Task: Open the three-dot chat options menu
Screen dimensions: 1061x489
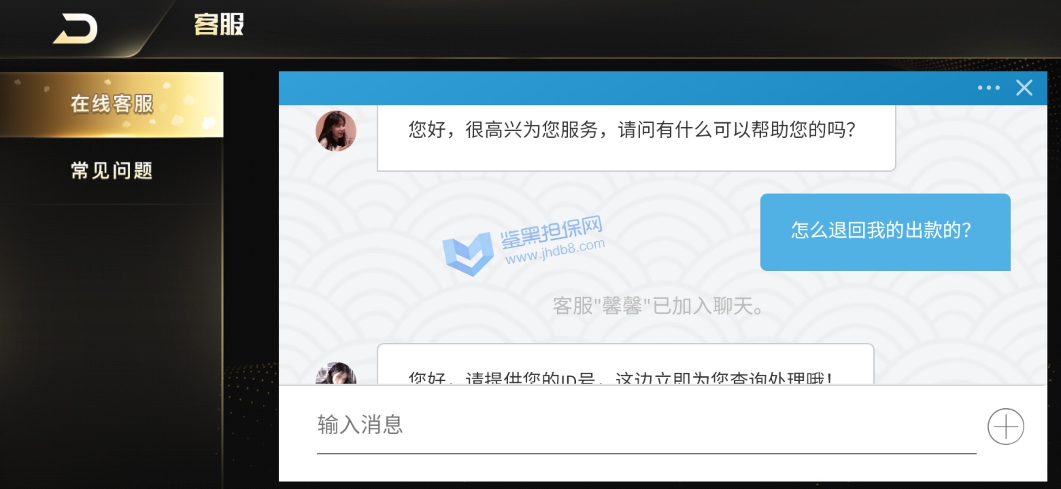Action: (x=988, y=88)
